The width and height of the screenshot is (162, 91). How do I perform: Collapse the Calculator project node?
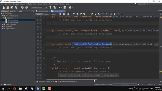point(2,14)
